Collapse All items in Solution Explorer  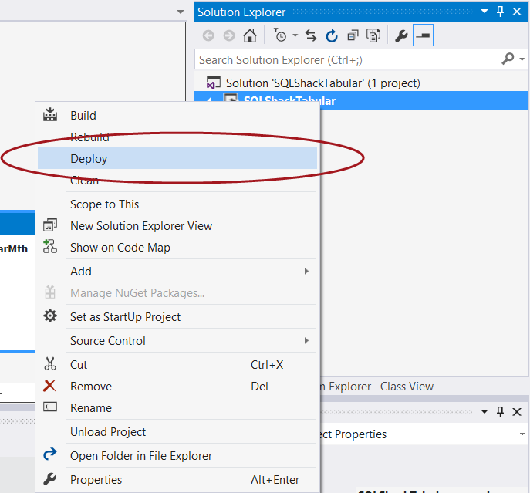click(353, 35)
